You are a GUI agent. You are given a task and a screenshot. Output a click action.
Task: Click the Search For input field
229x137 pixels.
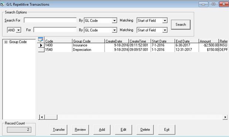click(50, 20)
